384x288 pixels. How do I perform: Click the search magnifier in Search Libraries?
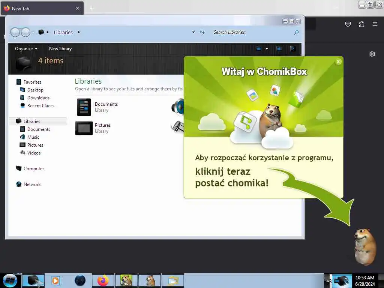tap(296, 32)
